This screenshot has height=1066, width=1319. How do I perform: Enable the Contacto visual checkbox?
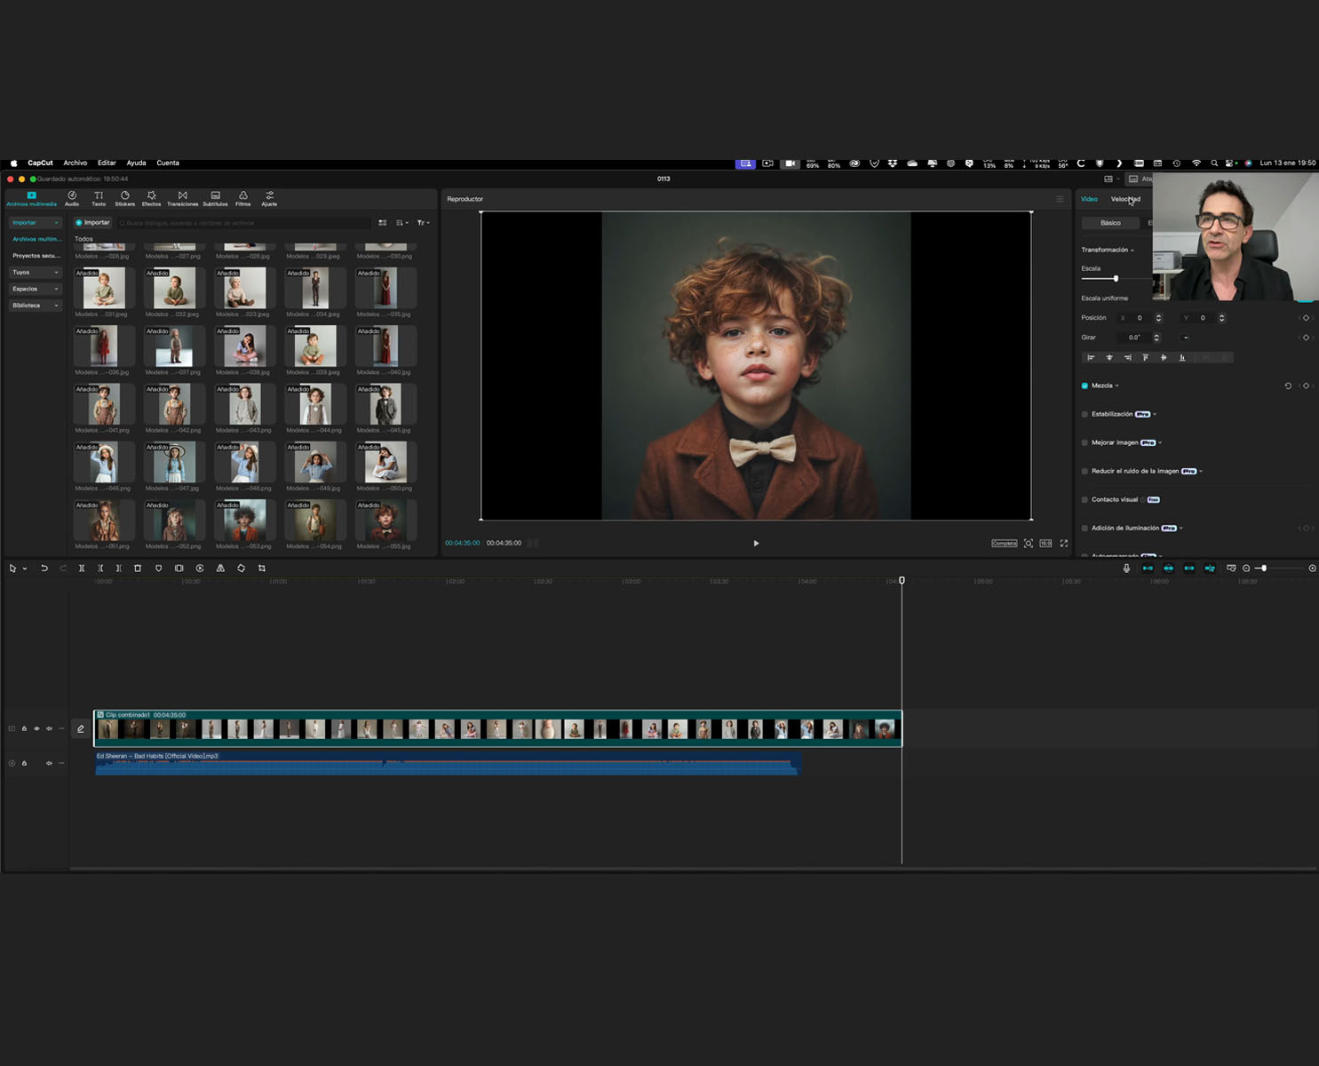tap(1085, 500)
